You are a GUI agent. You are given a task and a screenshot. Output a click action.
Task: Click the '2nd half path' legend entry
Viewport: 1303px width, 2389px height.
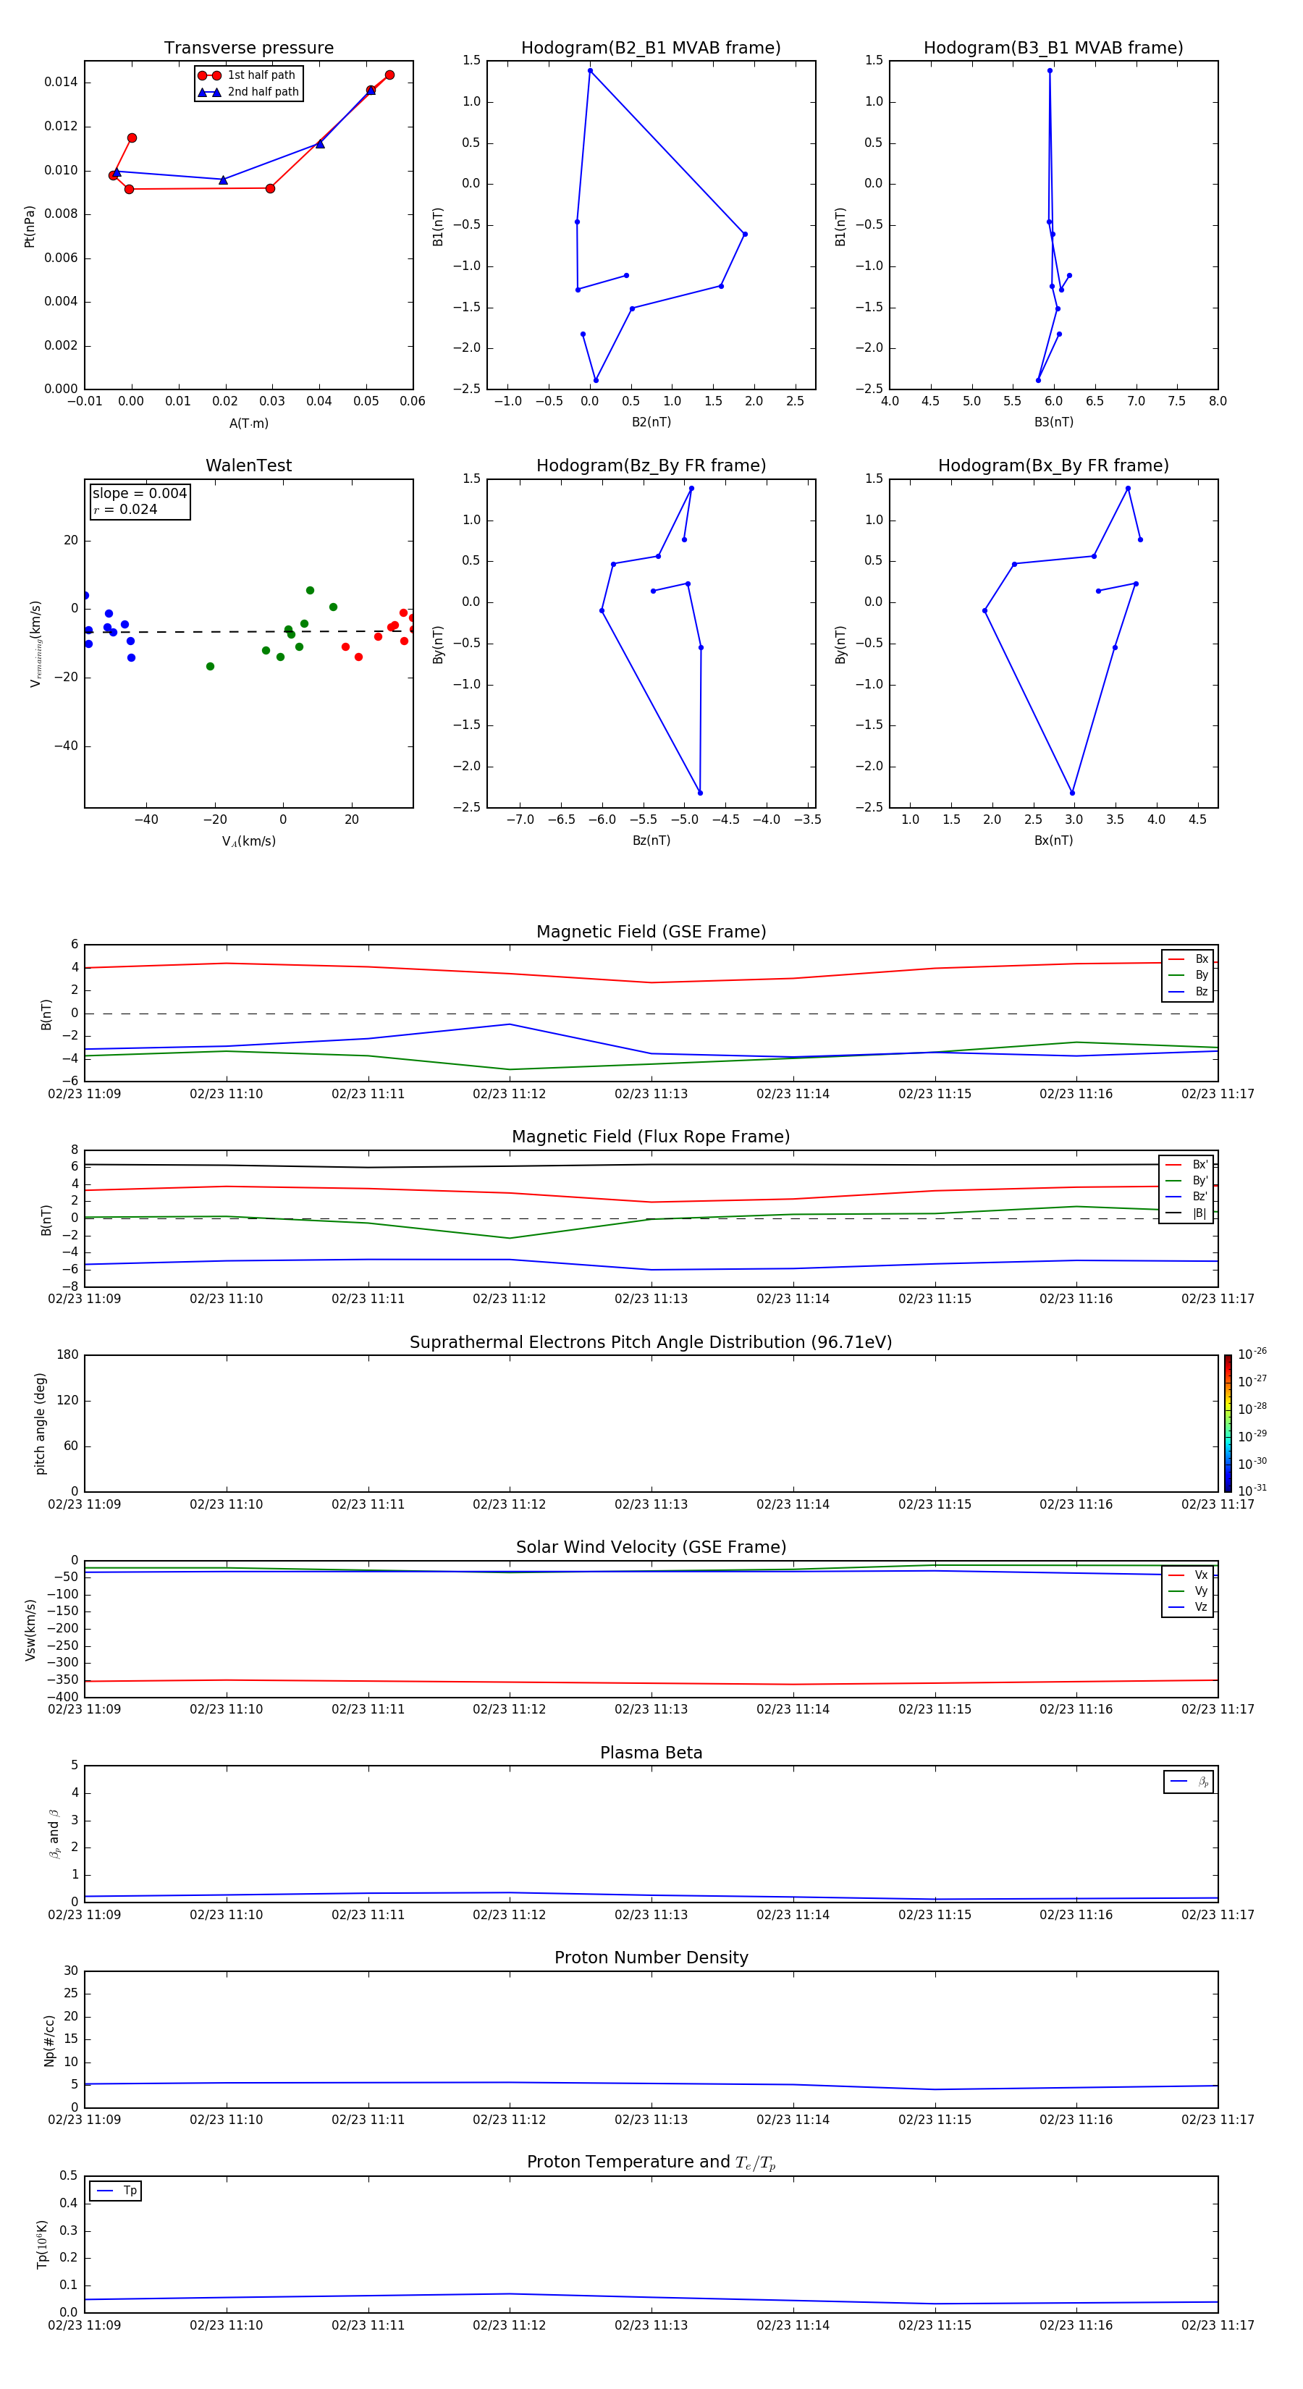(x=248, y=92)
